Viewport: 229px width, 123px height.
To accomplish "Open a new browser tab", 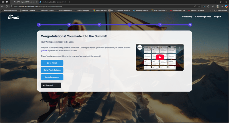I will tap(69, 2).
